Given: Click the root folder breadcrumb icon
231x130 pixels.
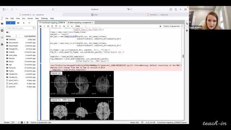Looking at the screenshot, I should click(x=7, y=32).
